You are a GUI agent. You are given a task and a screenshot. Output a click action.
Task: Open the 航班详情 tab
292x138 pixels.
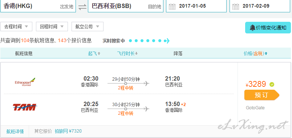pos(15,131)
